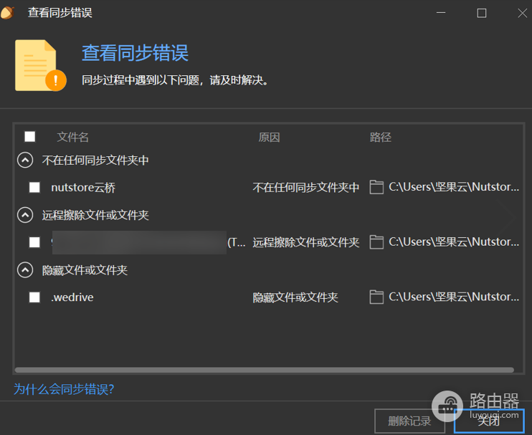
Task: Select the .wedrive file name
Action: pos(72,297)
